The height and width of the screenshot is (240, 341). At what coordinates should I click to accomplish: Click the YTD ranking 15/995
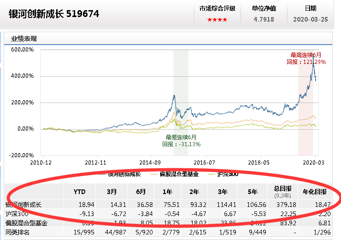click(84, 232)
